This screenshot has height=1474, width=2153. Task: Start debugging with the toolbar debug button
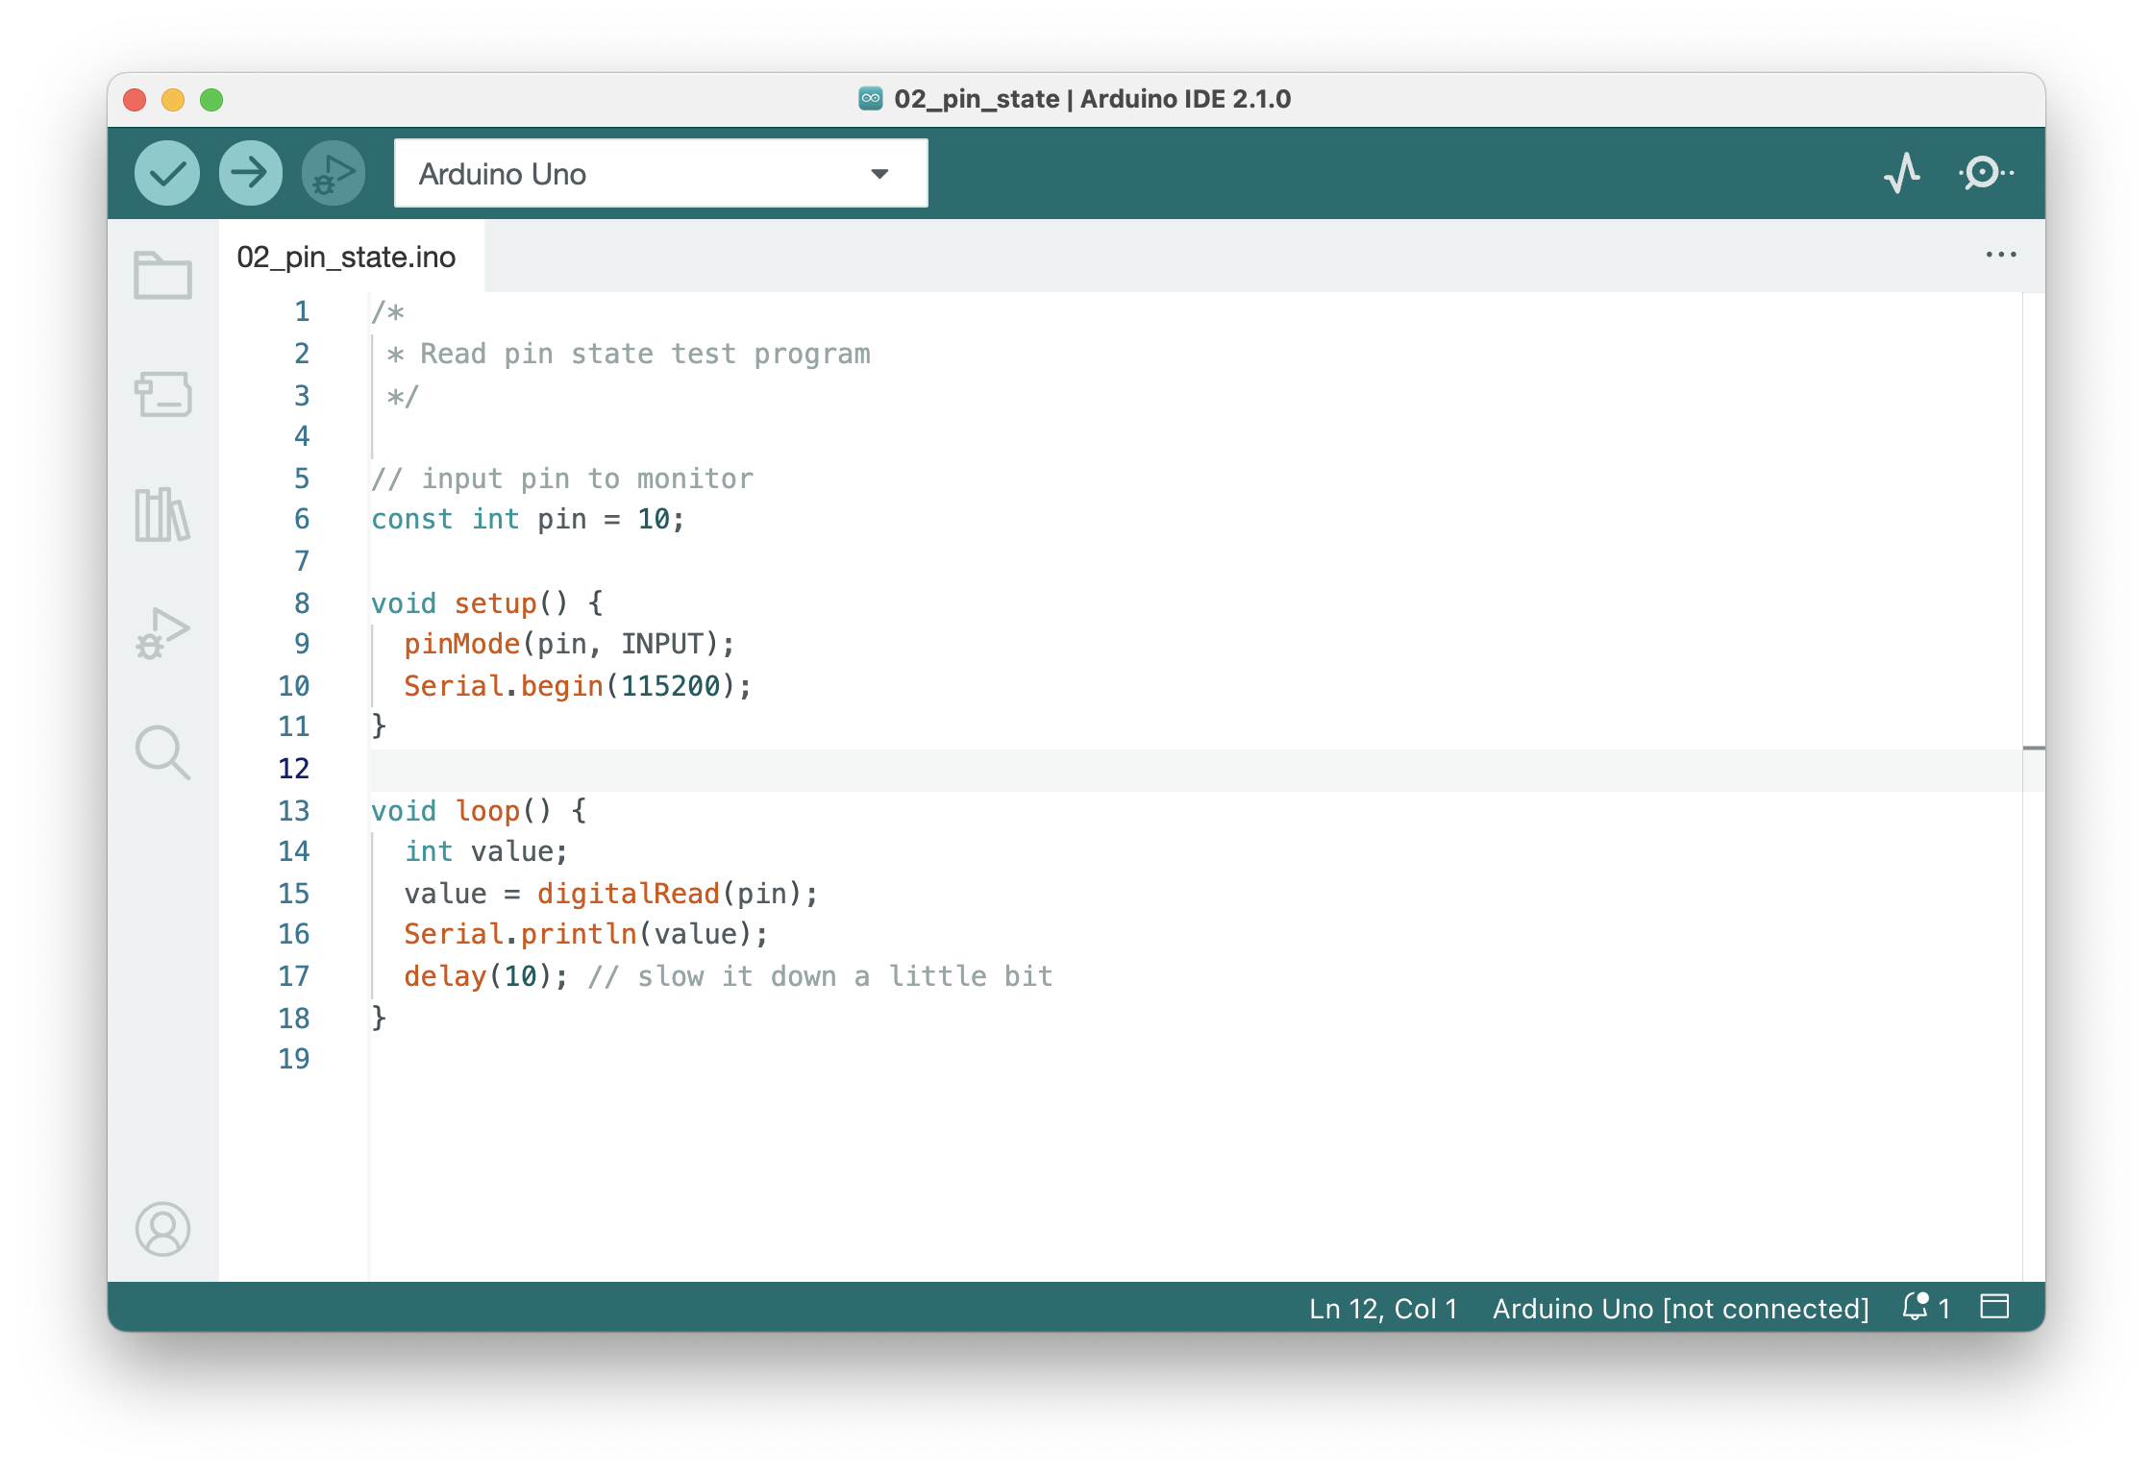point(334,173)
